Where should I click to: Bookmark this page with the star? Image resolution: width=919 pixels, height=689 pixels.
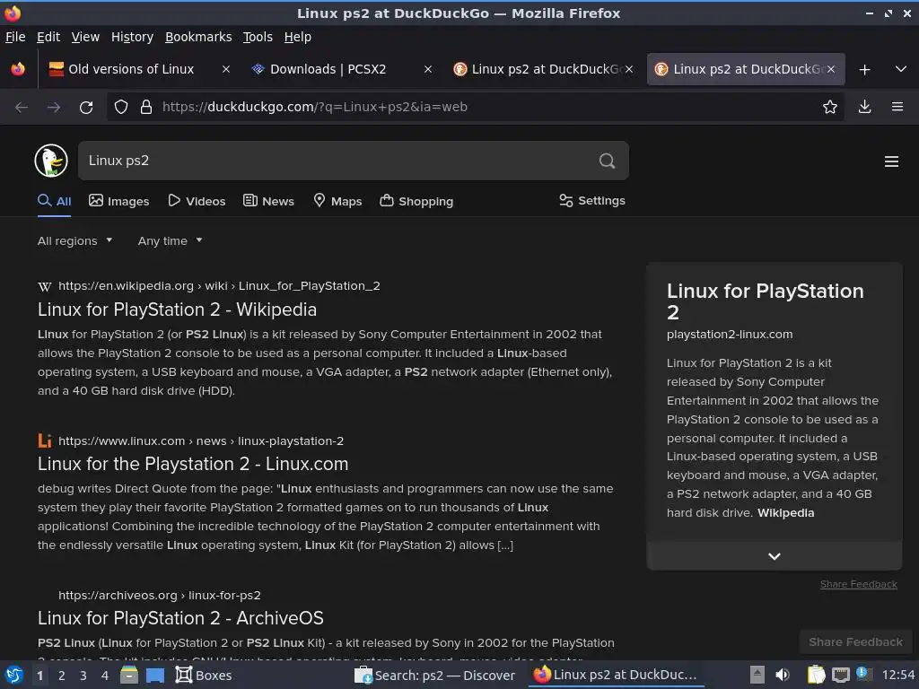coord(830,107)
